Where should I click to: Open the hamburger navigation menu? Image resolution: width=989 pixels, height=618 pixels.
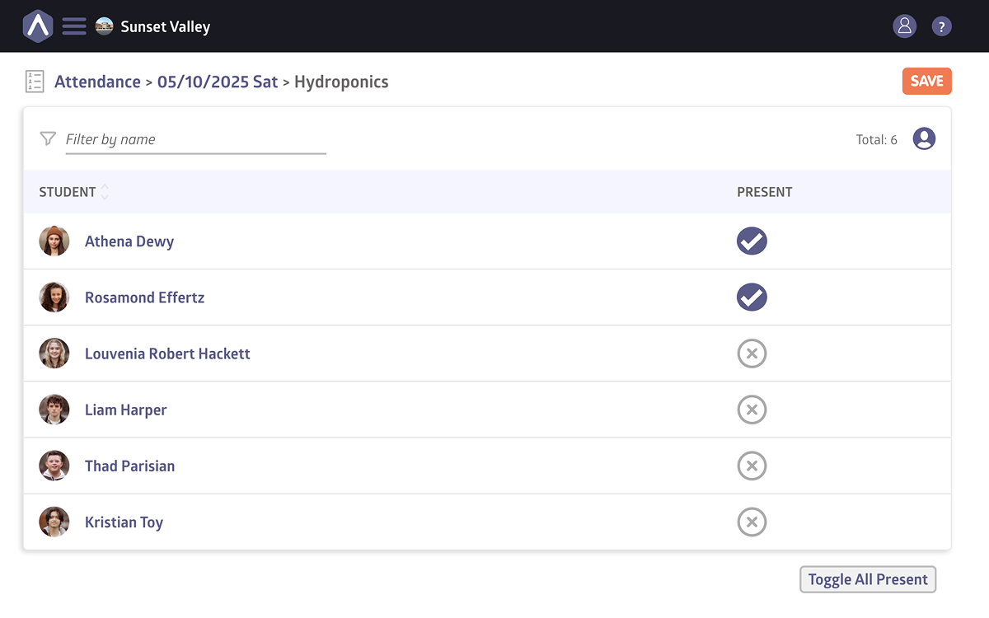(74, 26)
